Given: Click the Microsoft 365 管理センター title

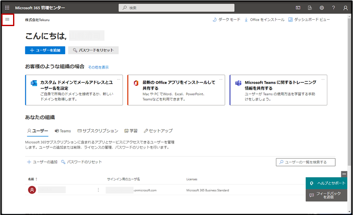Looking at the screenshot, I should (40, 8).
